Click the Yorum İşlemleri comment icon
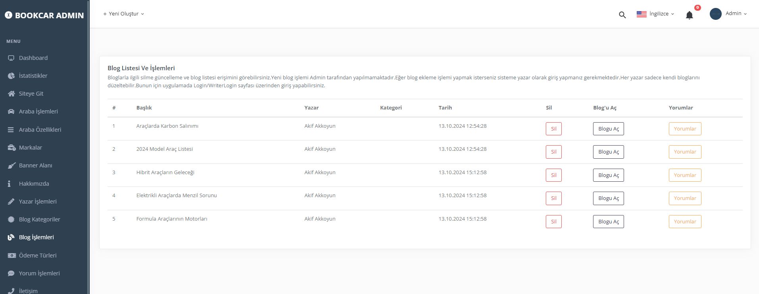This screenshot has width=759, height=294. click(x=11, y=273)
